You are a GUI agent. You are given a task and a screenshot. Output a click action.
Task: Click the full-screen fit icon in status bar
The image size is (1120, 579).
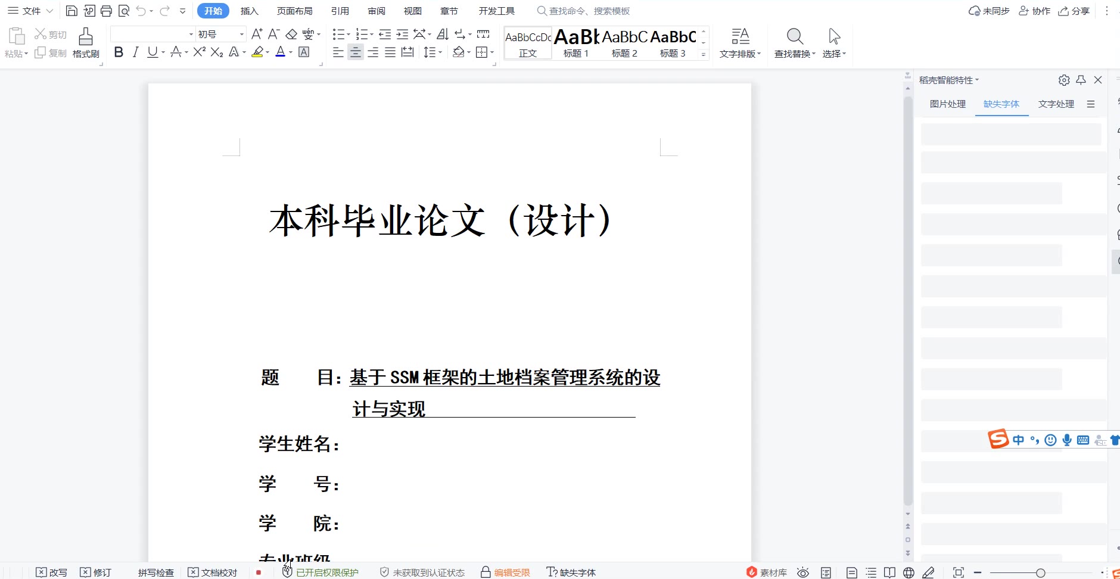point(959,572)
